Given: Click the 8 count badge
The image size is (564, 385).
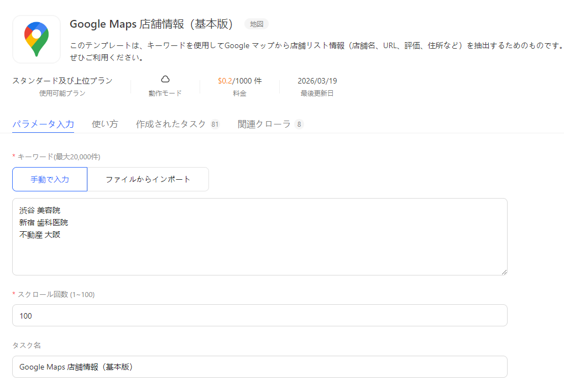Looking at the screenshot, I should pos(299,124).
